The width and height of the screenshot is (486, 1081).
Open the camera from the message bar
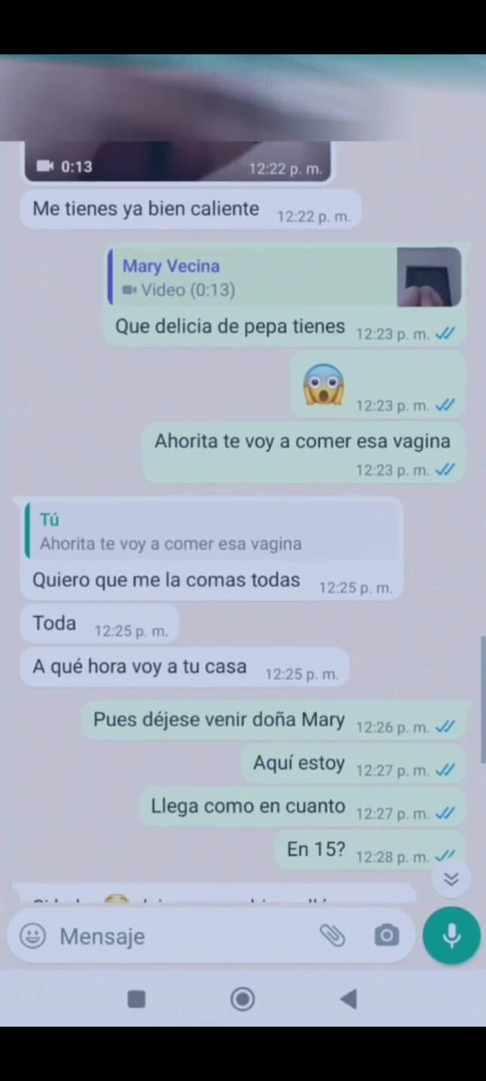click(x=386, y=936)
